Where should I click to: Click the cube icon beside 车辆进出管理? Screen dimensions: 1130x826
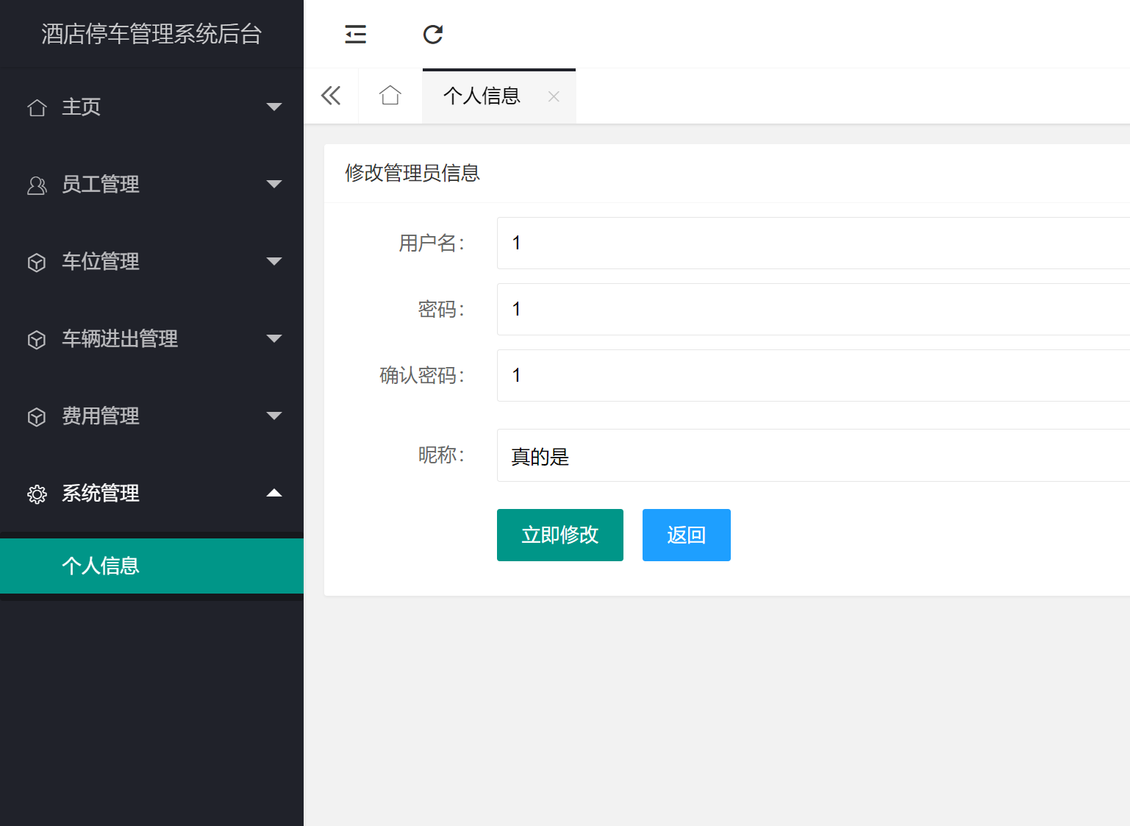pos(37,339)
